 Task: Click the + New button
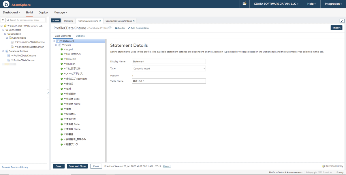point(56,20)
